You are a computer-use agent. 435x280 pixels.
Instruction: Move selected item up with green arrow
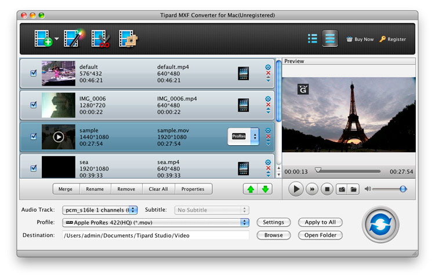(251, 189)
